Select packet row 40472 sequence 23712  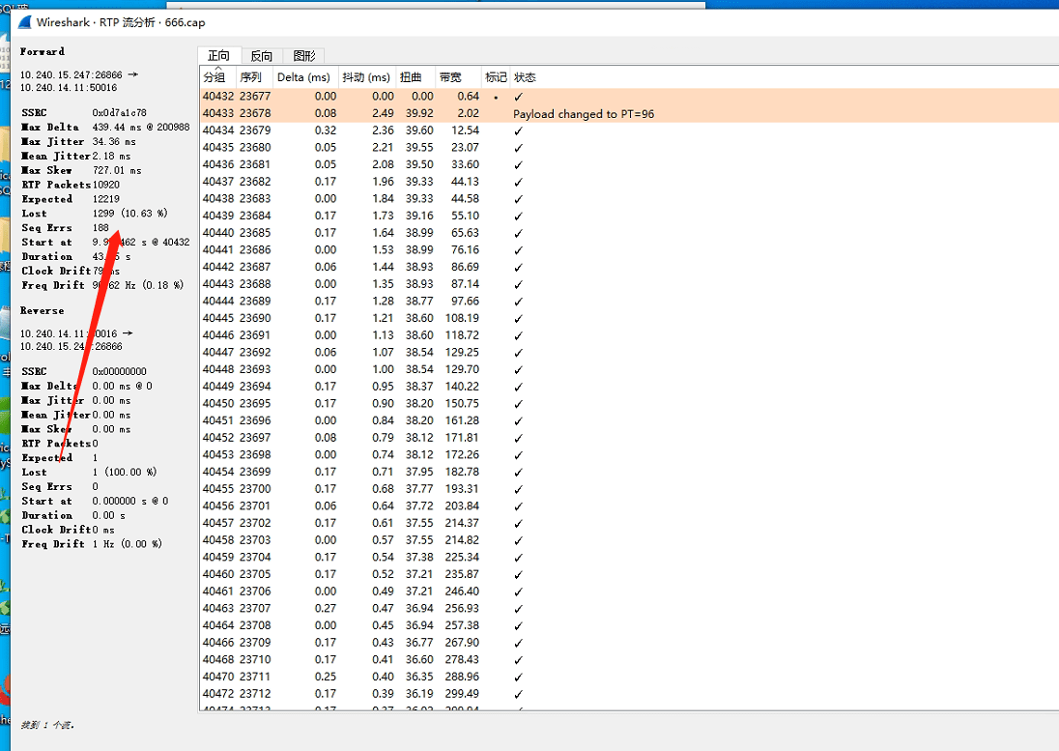(x=629, y=694)
